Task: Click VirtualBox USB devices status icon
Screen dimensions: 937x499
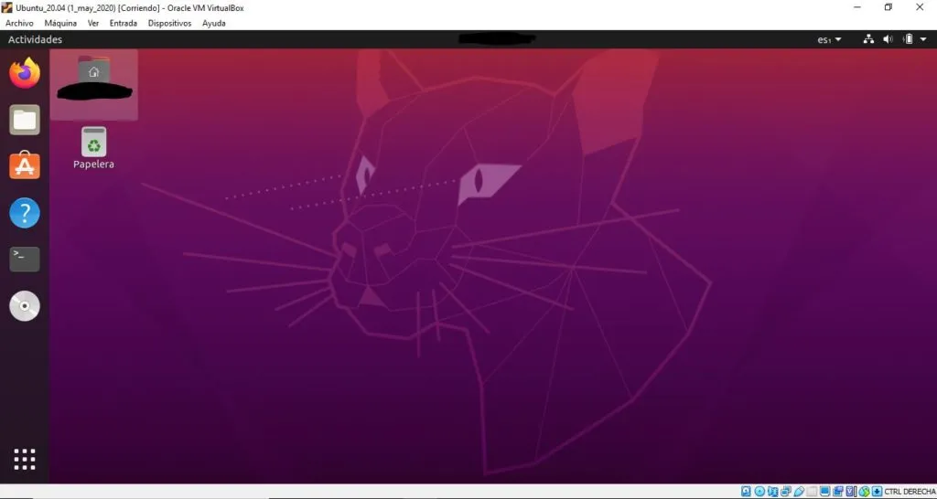Action: pyautogui.click(x=799, y=492)
